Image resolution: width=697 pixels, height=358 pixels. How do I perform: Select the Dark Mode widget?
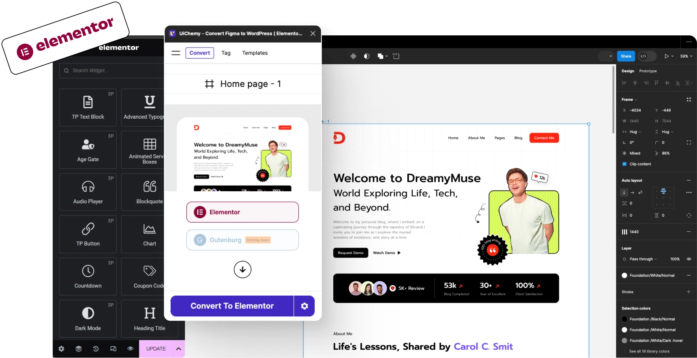(x=88, y=319)
